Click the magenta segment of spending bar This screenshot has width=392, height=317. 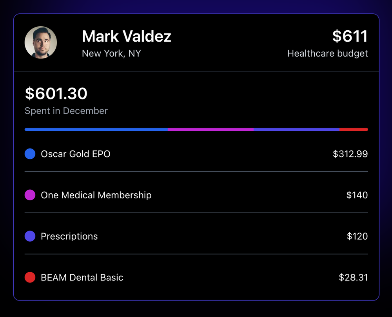211,130
